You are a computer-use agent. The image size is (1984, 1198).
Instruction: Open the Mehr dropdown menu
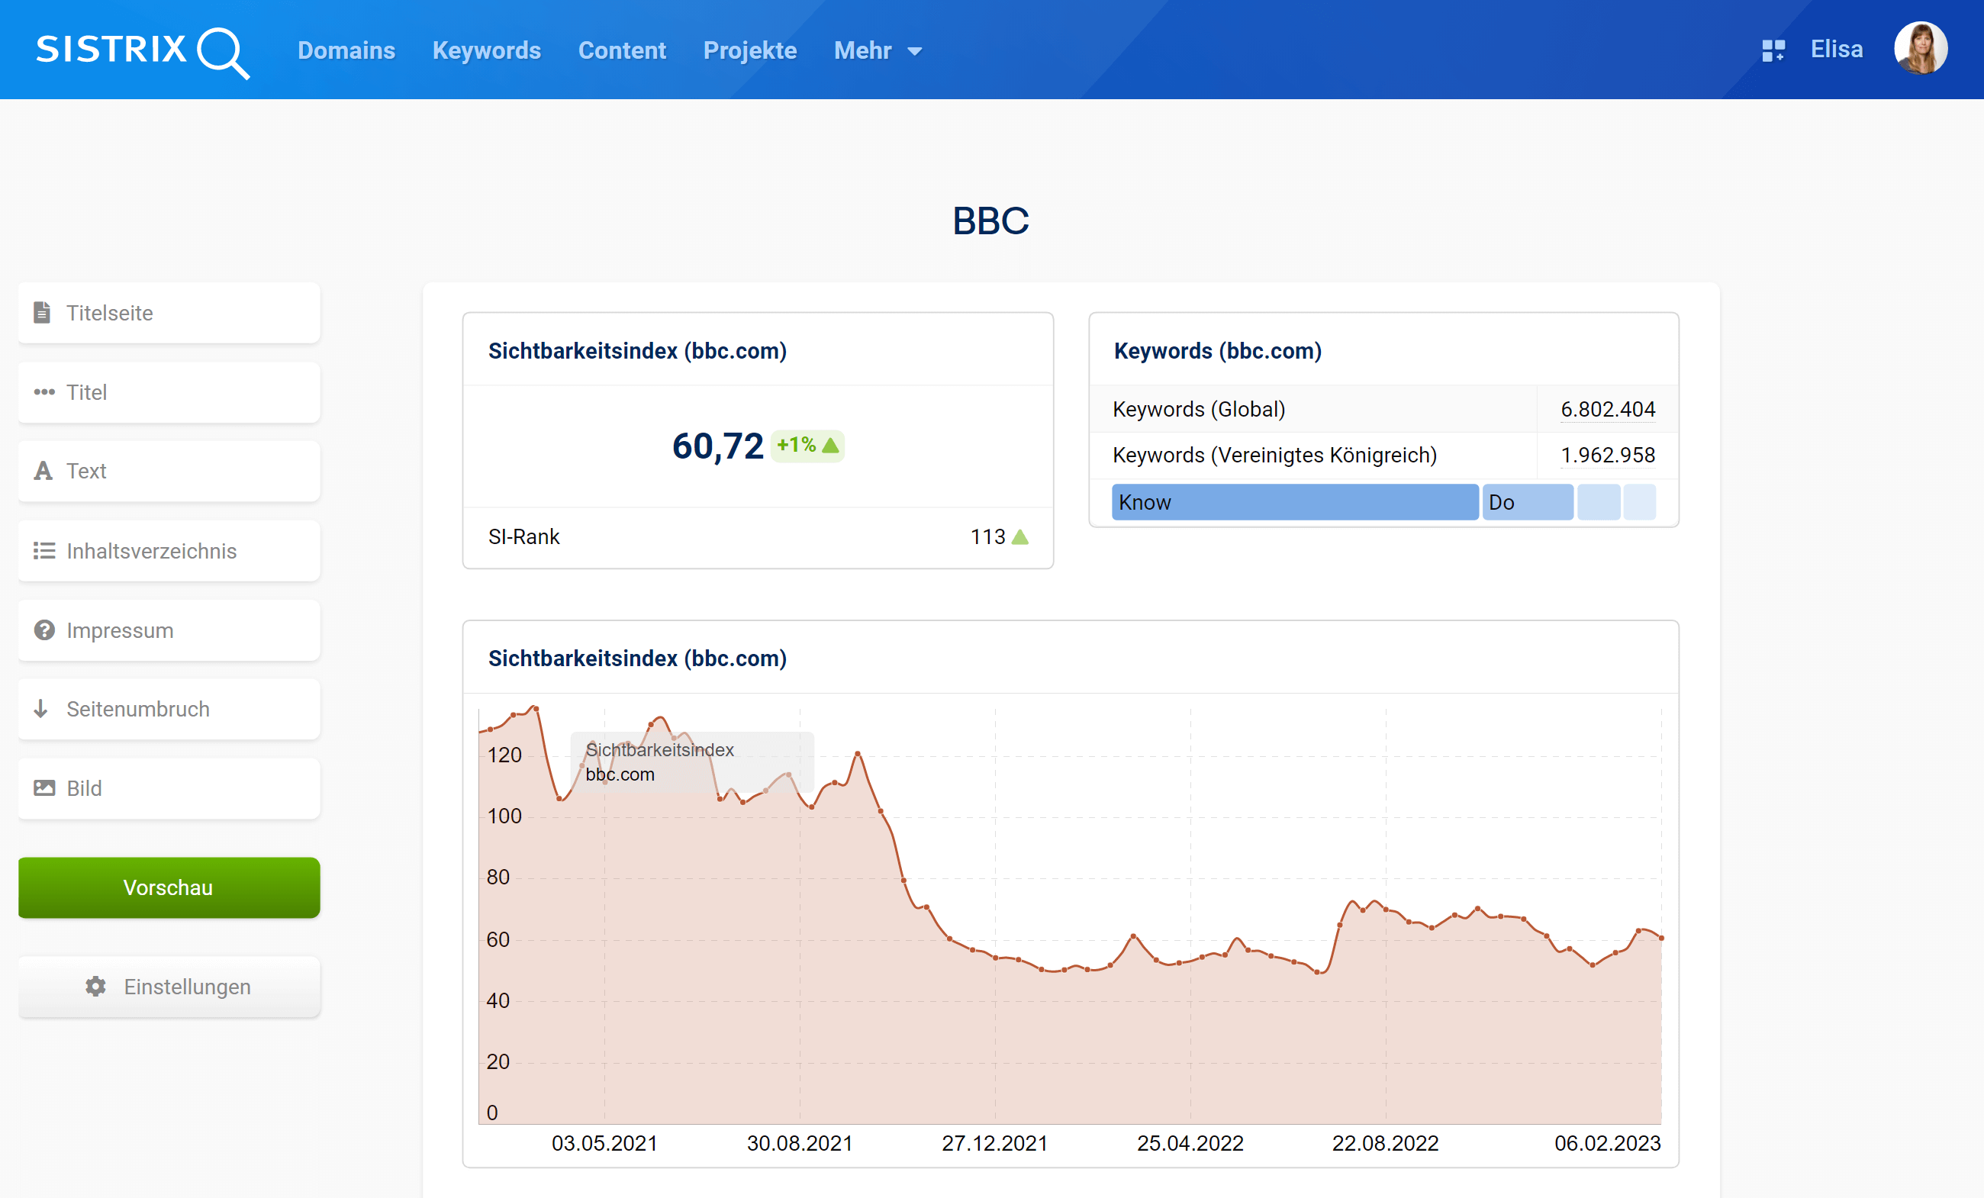coord(874,50)
